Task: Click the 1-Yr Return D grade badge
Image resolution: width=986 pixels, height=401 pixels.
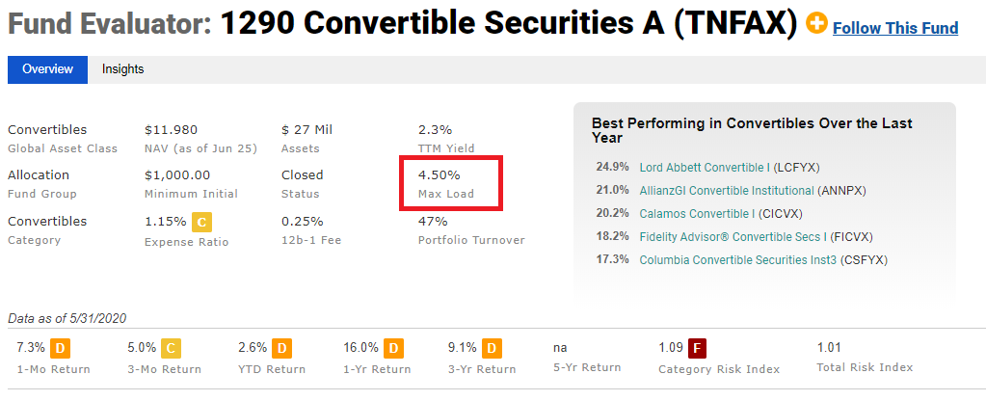Action: [x=394, y=348]
